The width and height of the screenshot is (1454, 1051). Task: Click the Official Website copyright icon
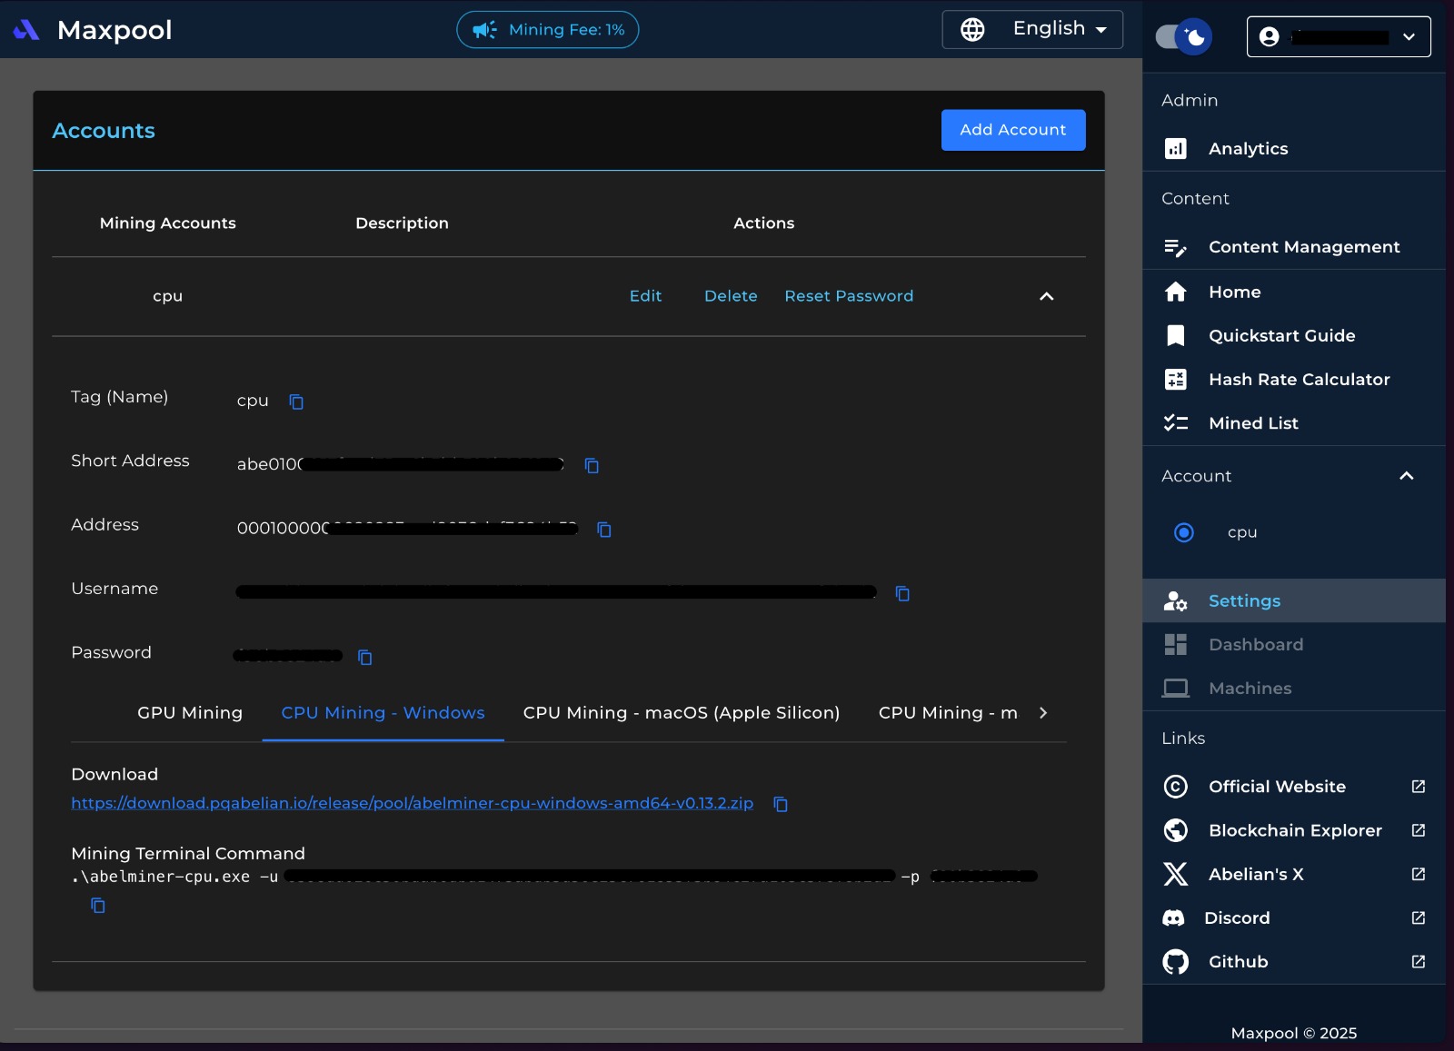click(1176, 787)
